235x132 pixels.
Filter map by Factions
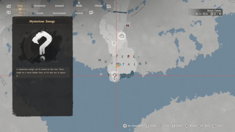tap(78, 13)
